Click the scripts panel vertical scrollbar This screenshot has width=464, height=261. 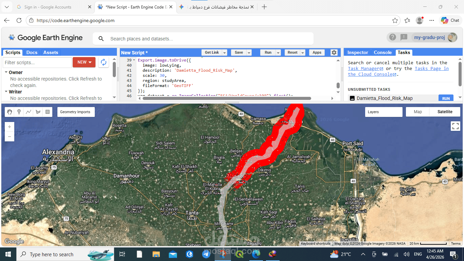pos(114,69)
